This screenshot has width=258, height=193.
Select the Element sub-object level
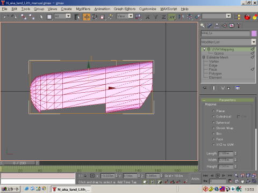click(215, 78)
